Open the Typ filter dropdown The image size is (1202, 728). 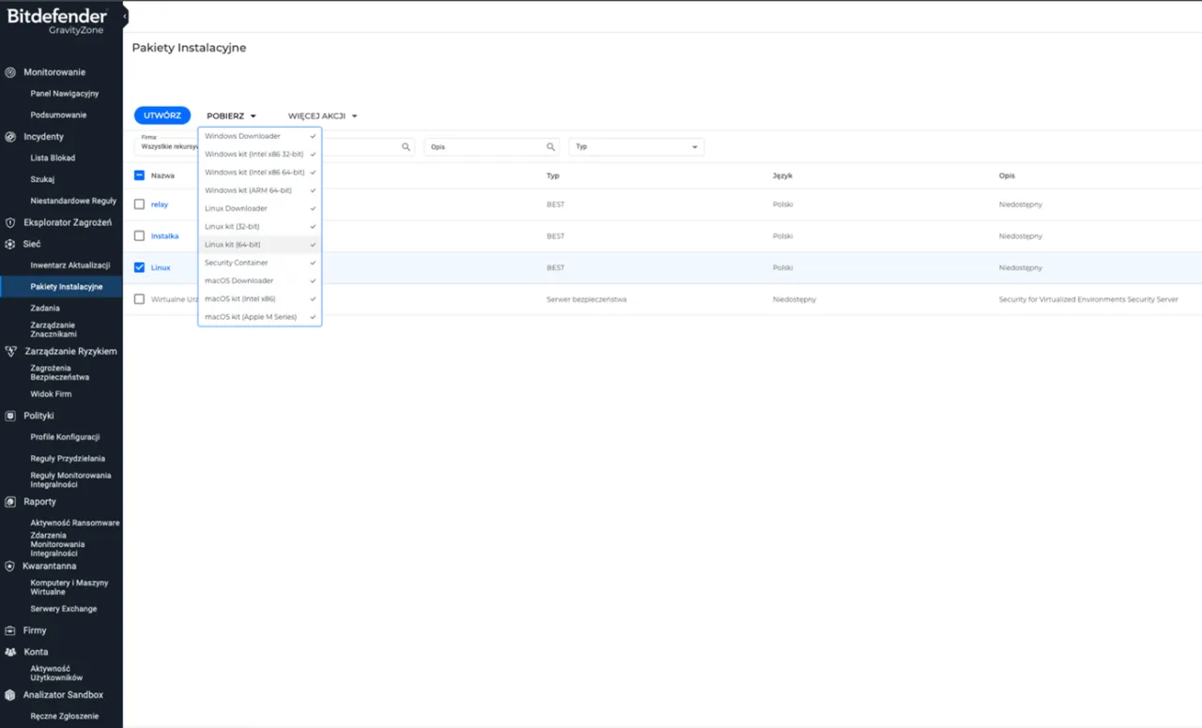[x=636, y=147]
